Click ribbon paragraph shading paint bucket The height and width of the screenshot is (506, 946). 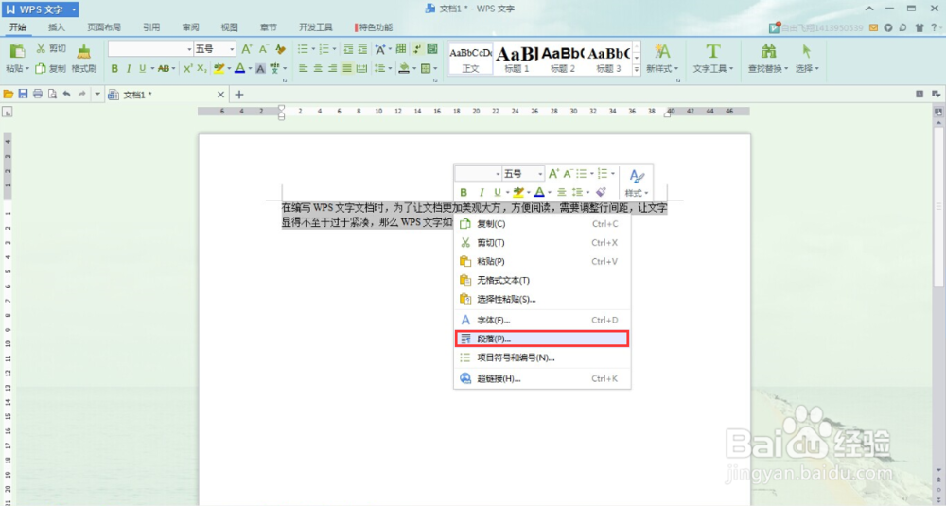pyautogui.click(x=405, y=69)
